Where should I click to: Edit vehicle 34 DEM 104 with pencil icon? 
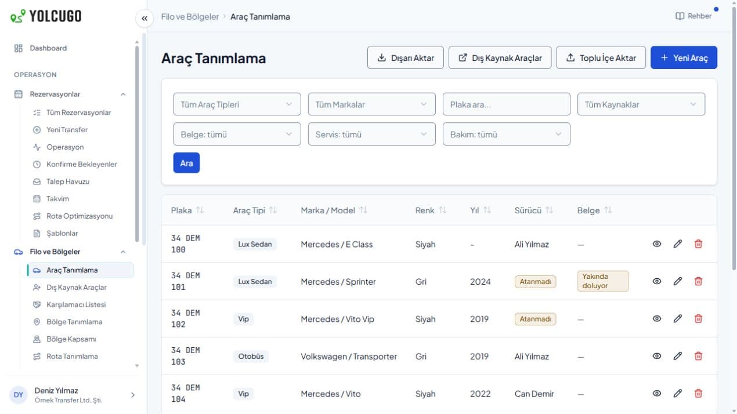677,393
